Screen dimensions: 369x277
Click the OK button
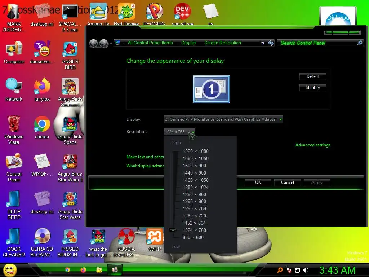(x=258, y=182)
